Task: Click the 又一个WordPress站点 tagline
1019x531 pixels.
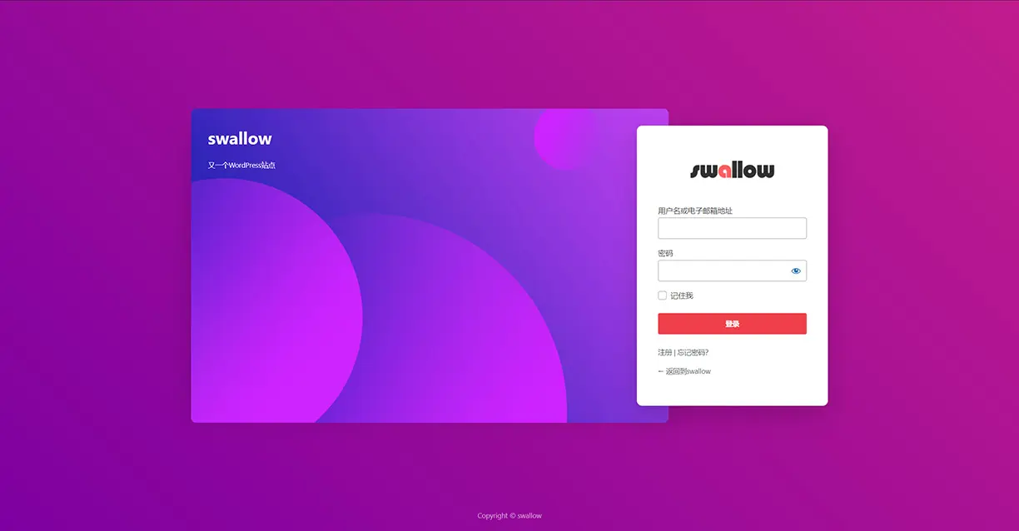Action: pos(241,166)
